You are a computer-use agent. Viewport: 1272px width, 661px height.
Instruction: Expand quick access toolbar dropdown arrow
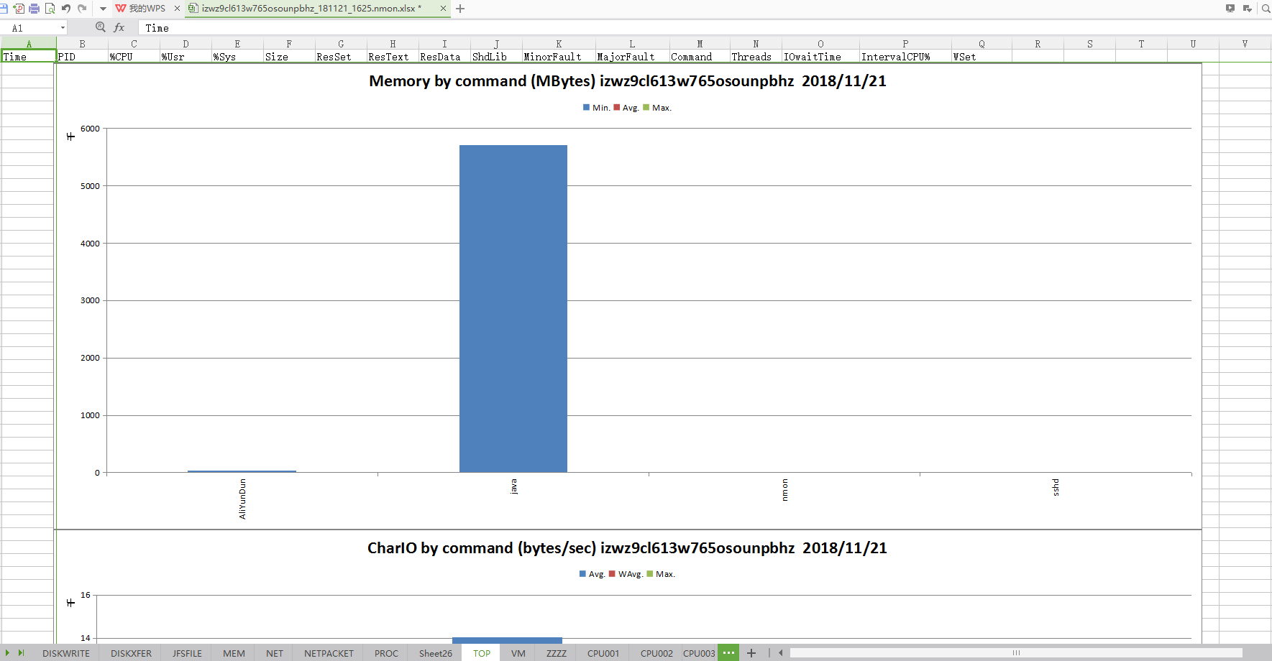point(103,9)
